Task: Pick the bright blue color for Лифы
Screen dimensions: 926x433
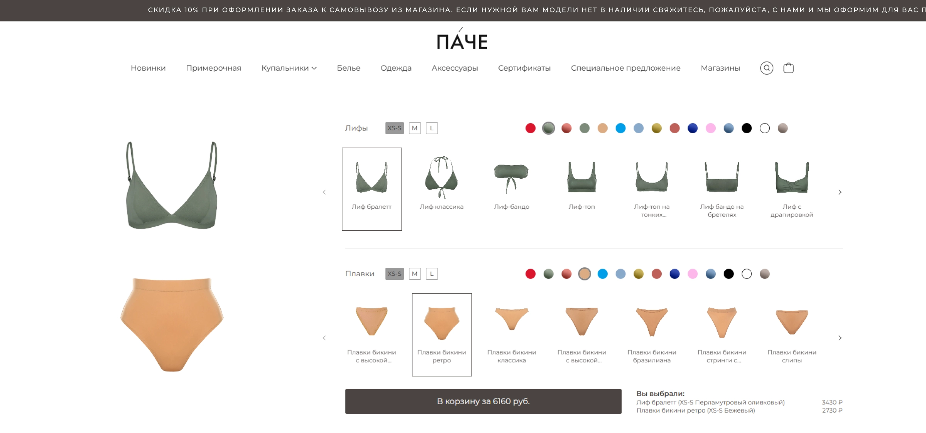Action: click(x=620, y=128)
